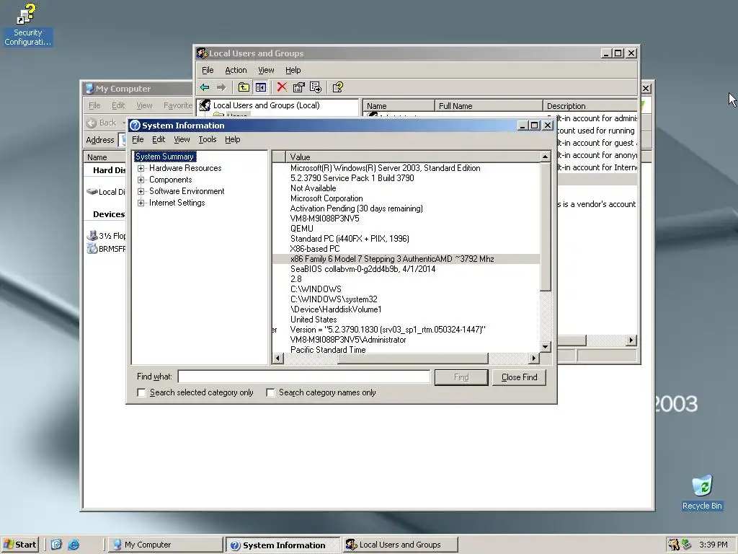Viewport: 738px width, 554px height.
Task: Enable Search category names only checkbox
Action: pyautogui.click(x=270, y=392)
